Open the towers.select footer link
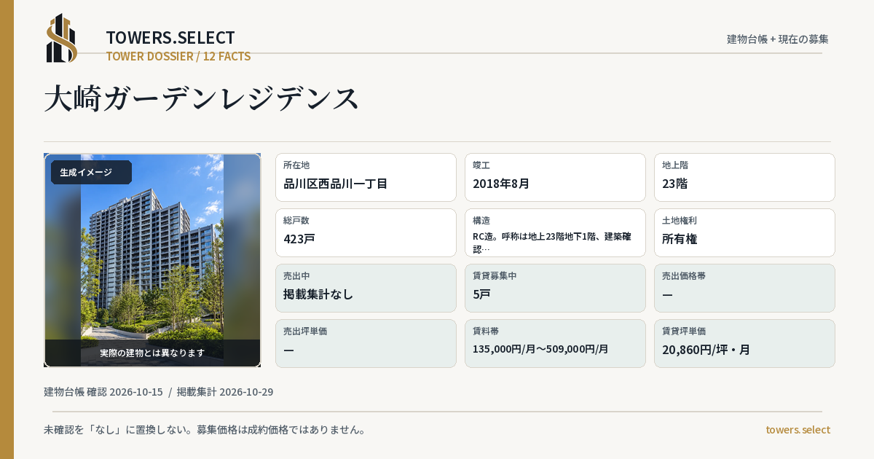Viewport: 874px width, 459px height. click(798, 430)
